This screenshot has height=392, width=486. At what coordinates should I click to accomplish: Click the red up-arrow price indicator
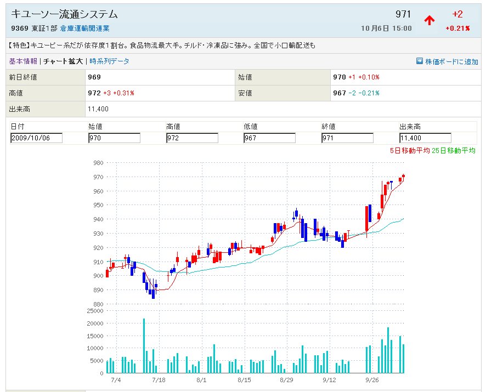429,20
